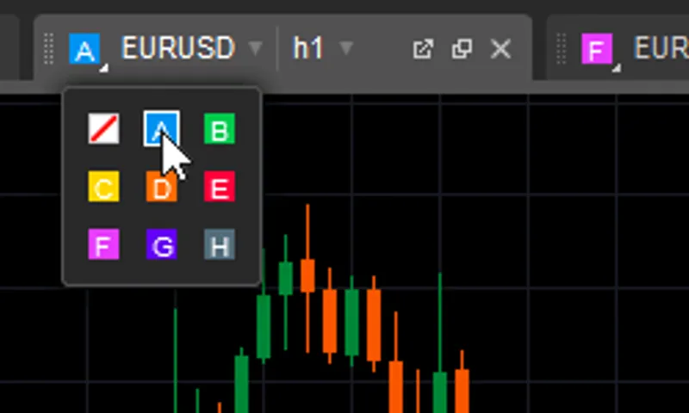The height and width of the screenshot is (413, 689).
Task: Close the EURUSD h1 chart tab
Action: (x=500, y=49)
